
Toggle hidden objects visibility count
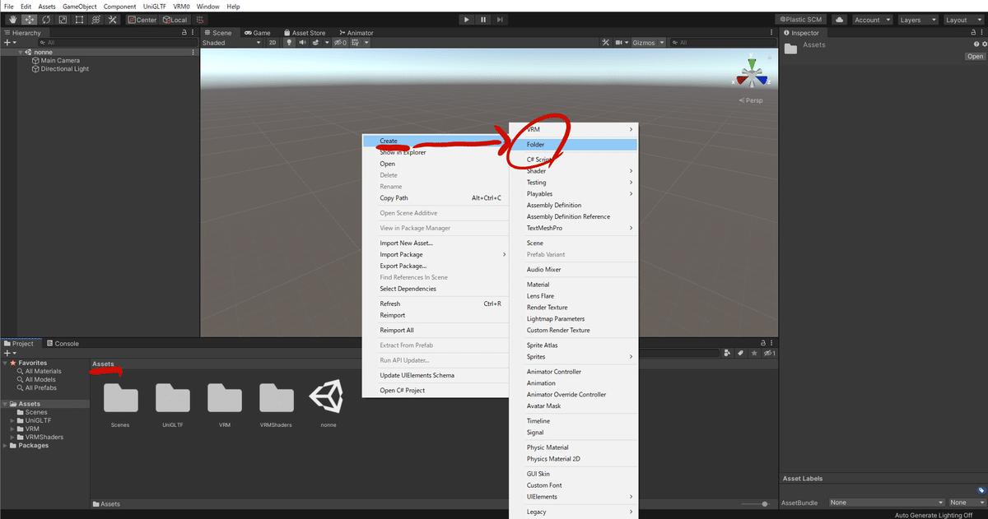pos(340,43)
